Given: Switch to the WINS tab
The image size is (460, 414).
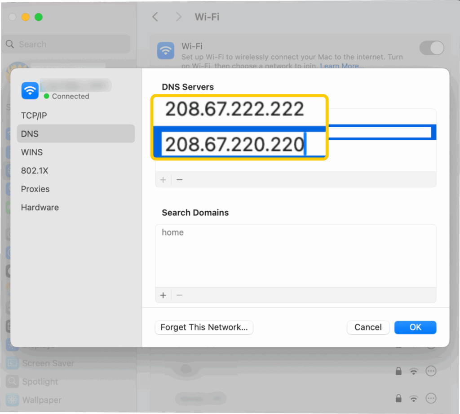Looking at the screenshot, I should pos(31,152).
